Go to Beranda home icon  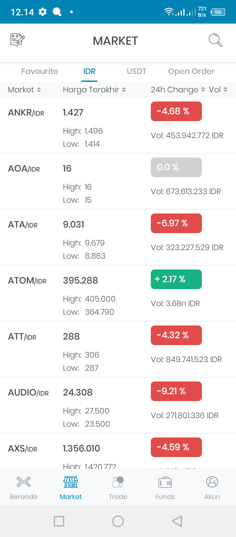(24, 482)
